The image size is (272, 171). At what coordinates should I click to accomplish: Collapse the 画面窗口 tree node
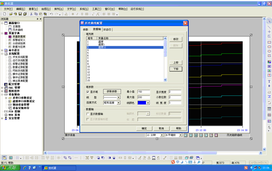[2, 23]
